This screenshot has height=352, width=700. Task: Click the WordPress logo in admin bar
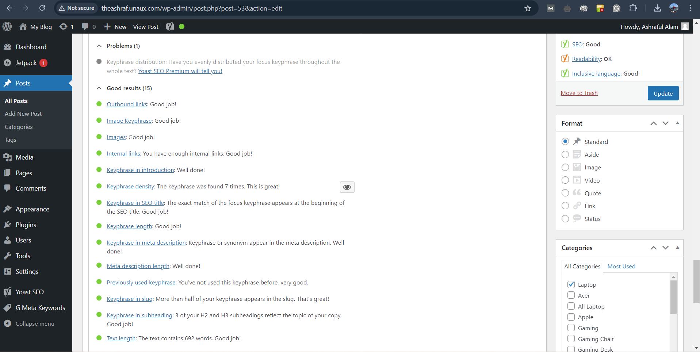tap(7, 27)
